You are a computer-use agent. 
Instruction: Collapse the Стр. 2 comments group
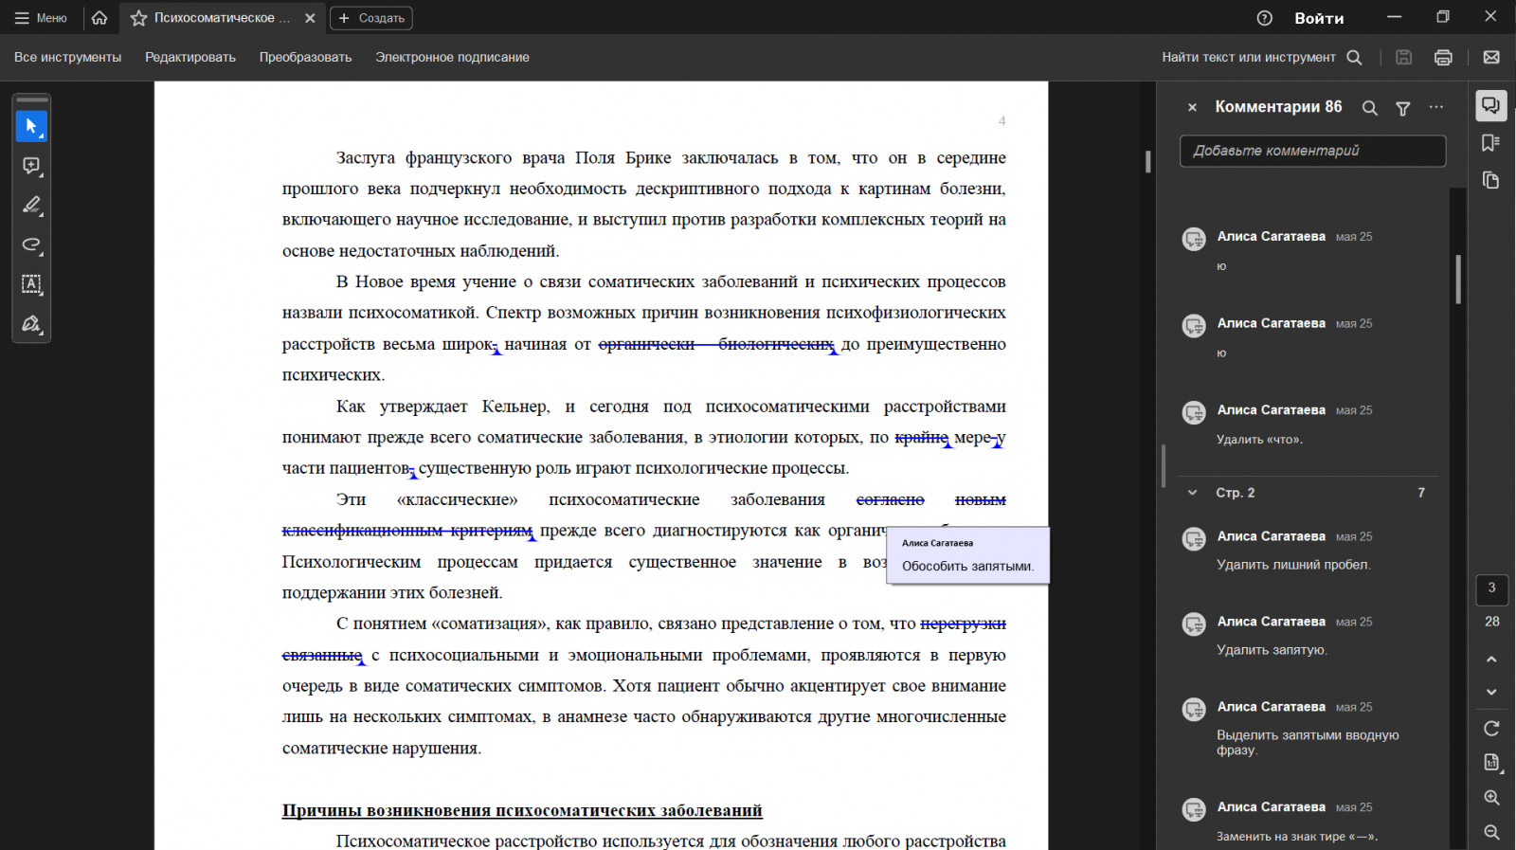[1192, 493]
